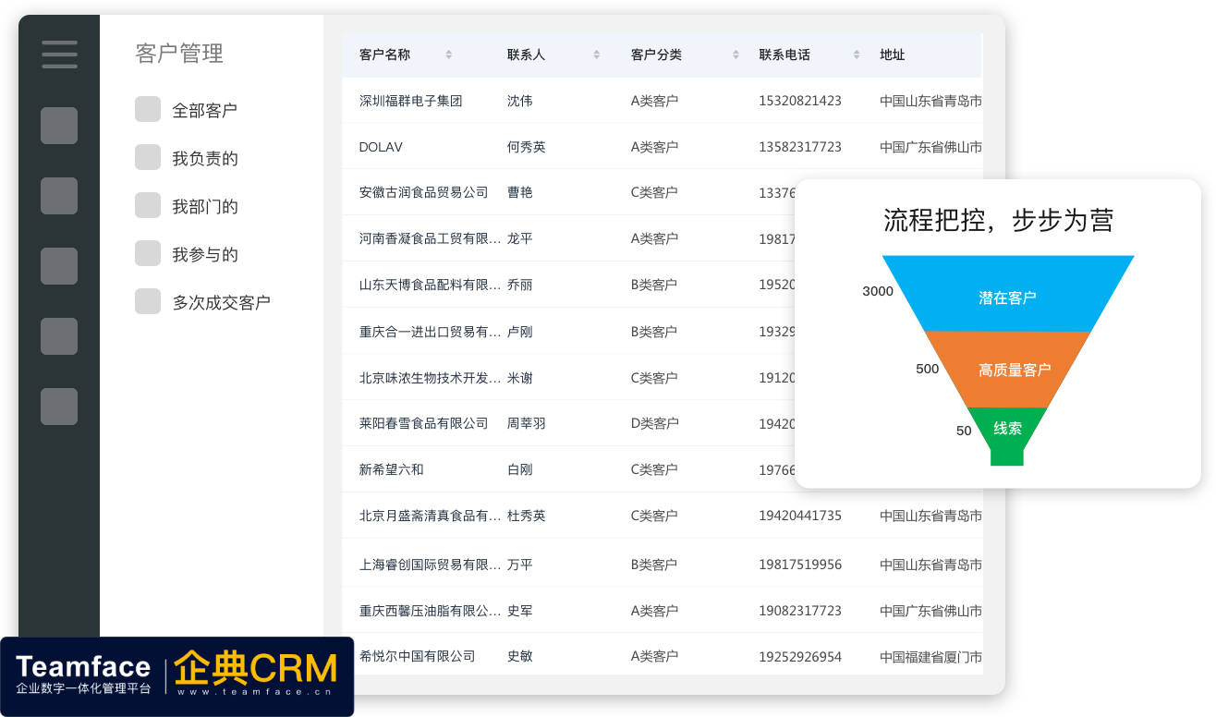The image size is (1216, 717).
Task: Open the DOLAV customer record
Action: coord(381,147)
